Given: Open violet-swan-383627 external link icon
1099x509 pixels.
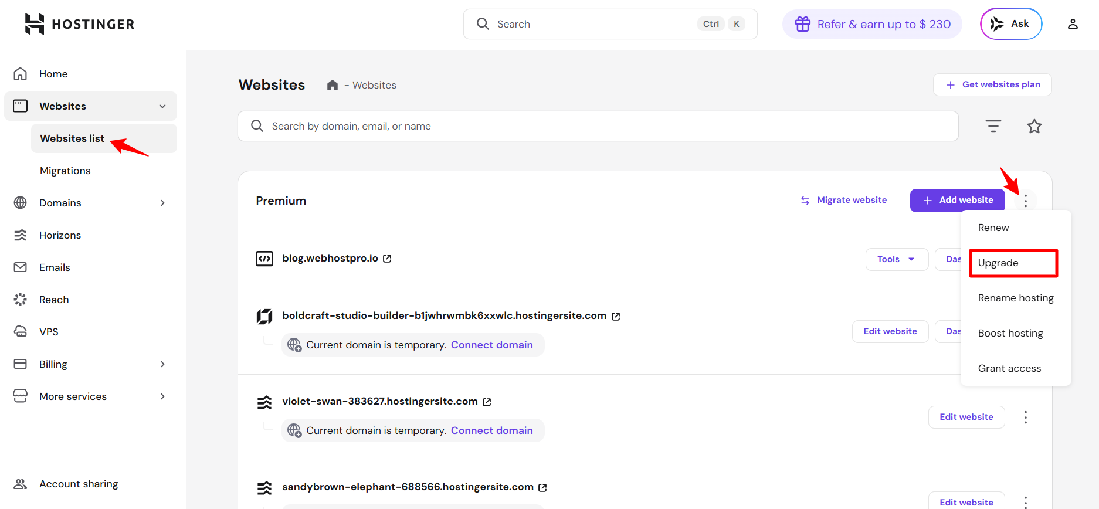Looking at the screenshot, I should coord(487,402).
